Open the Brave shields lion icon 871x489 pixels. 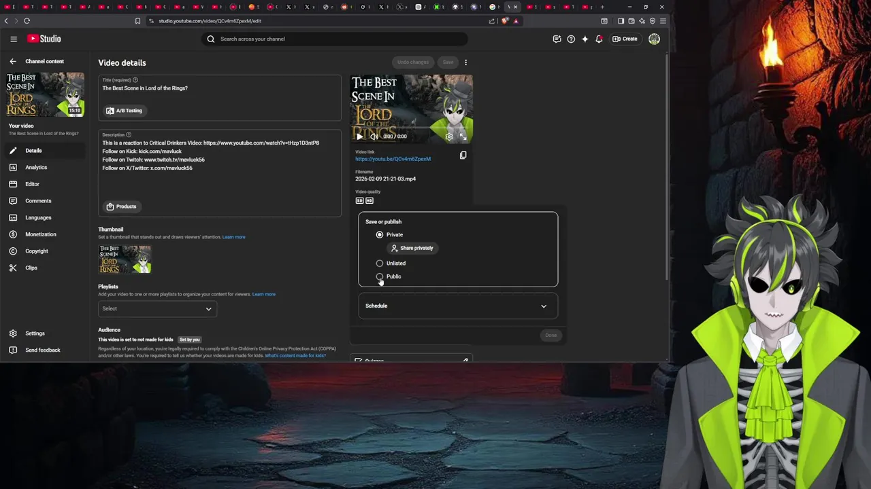click(504, 21)
